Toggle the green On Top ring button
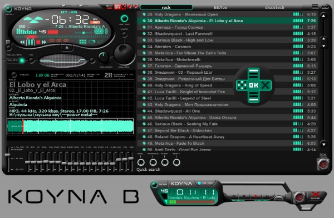This screenshot has width=334, height=218. (x=124, y=19)
